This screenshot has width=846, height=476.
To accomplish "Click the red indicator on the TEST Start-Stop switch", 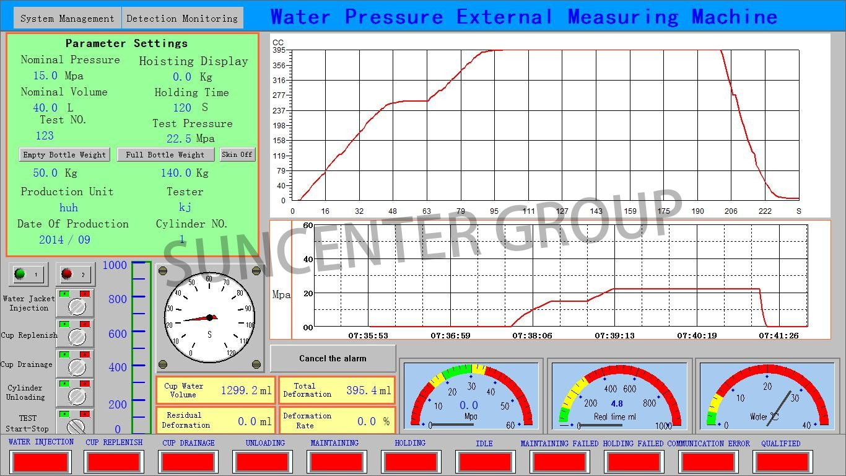I will coord(85,413).
